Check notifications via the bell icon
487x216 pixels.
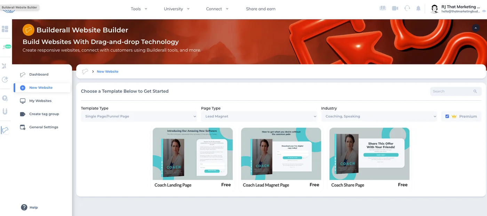pos(418,8)
